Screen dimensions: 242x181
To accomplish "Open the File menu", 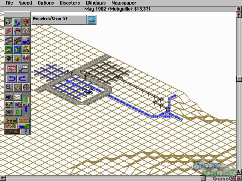I will click(9, 3).
